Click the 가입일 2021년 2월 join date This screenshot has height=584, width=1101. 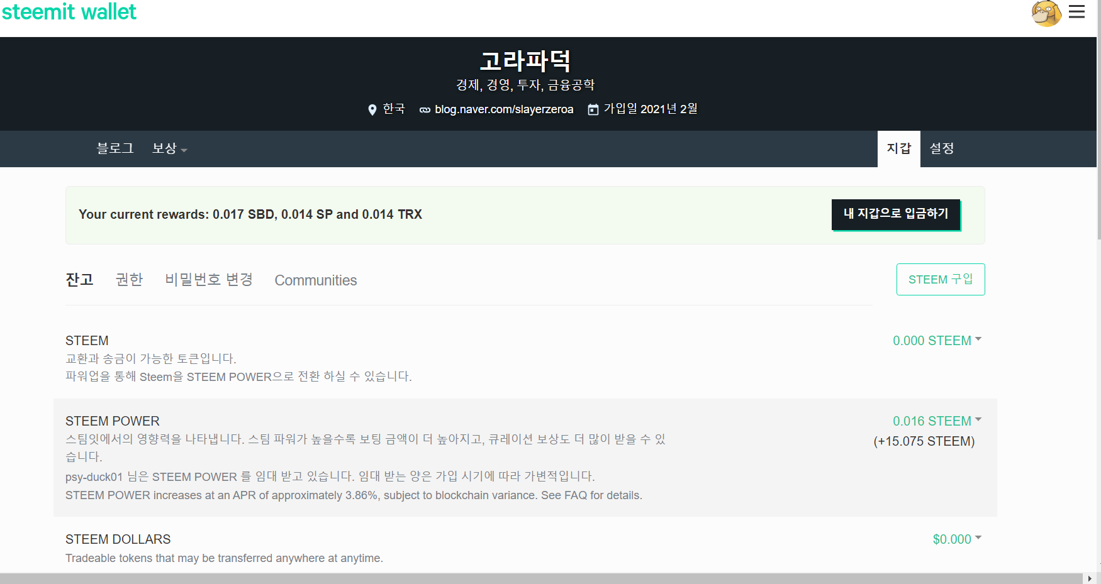click(x=651, y=109)
